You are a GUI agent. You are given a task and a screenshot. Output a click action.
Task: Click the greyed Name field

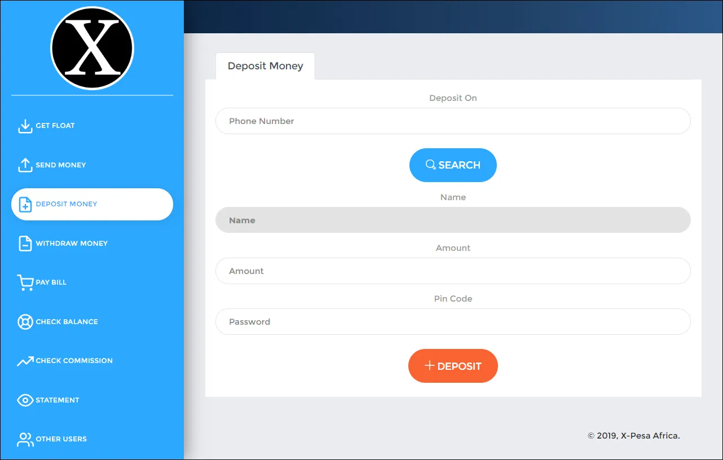point(453,220)
